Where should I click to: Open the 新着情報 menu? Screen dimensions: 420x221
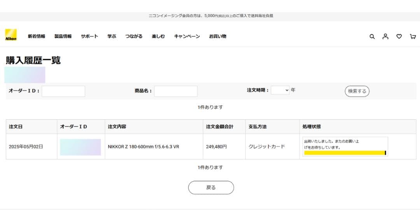coord(37,36)
